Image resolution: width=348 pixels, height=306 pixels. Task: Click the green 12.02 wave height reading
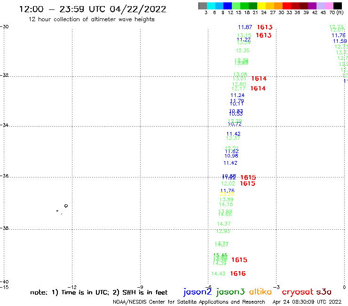point(228,184)
